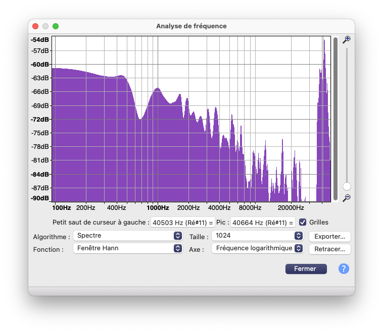The image size is (383, 333).
Task: Click the Retracer... button
Action: coord(330,249)
